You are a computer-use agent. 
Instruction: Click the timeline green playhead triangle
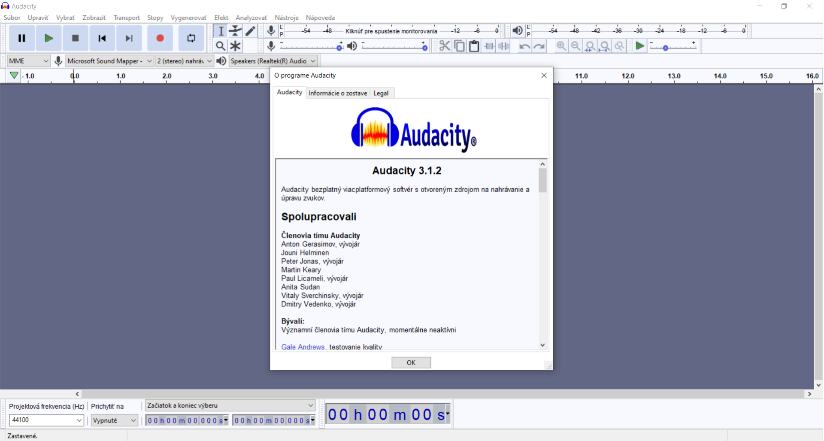point(14,76)
